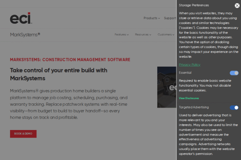Click the Book a Demo button
The image size is (241, 160).
[23, 134]
